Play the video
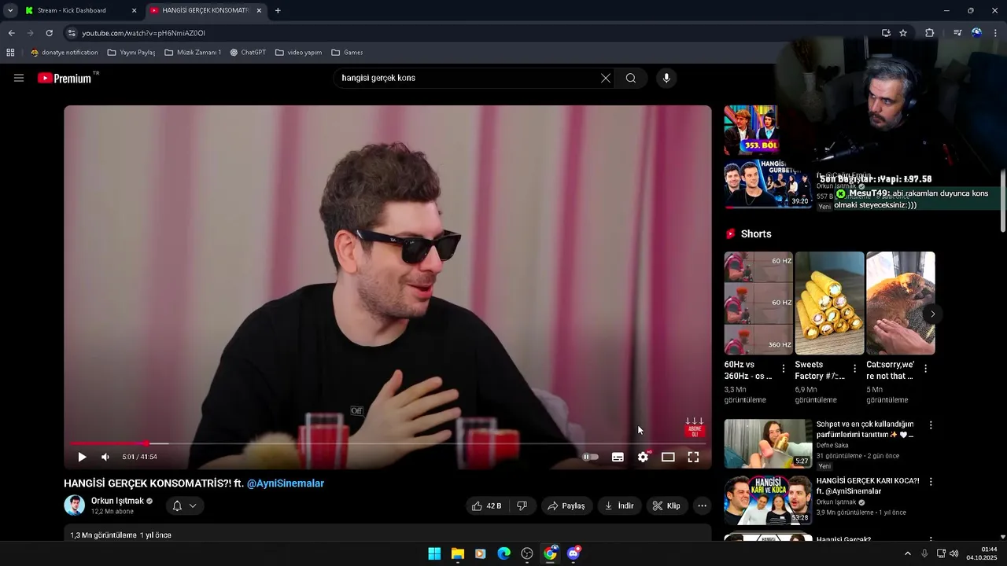 click(82, 457)
